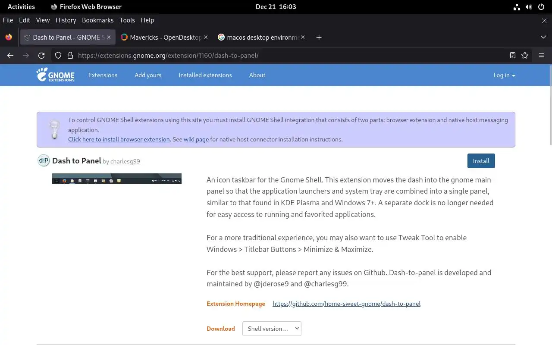Close the Mavericks OpenDesktop tab
Screen dimensions: 552x345
click(206, 38)
